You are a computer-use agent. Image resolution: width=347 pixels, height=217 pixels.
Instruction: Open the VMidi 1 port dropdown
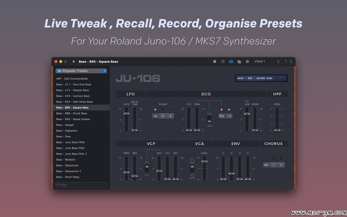[267, 61]
